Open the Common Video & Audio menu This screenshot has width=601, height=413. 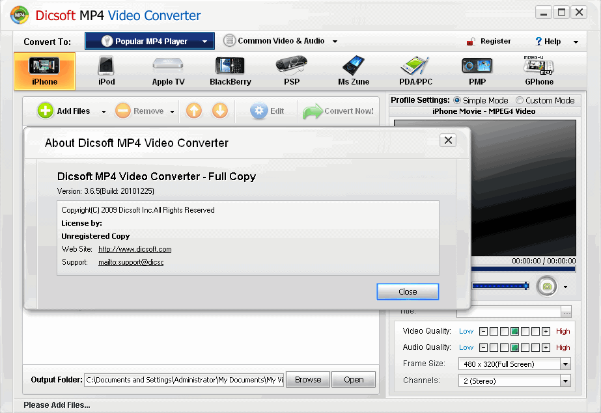coord(280,40)
